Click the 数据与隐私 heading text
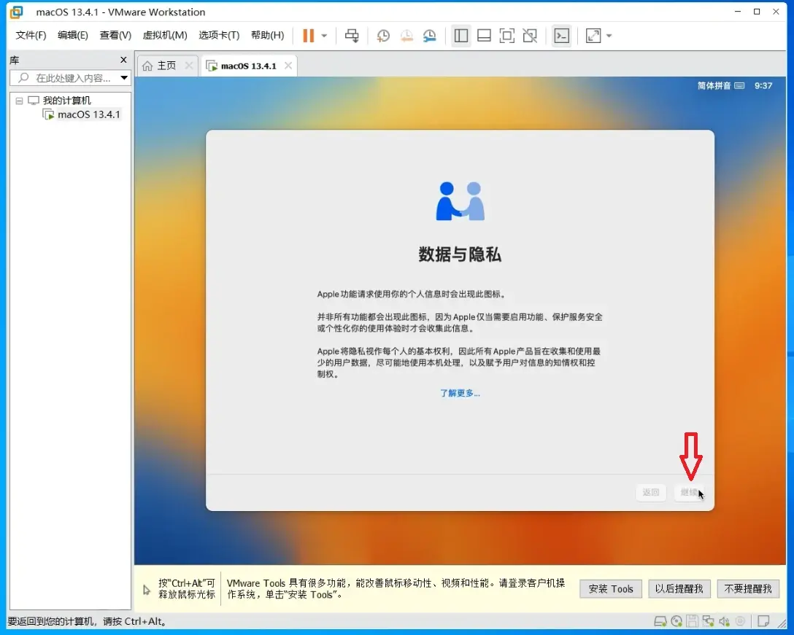Screen dimensions: 794x635 [x=460, y=254]
